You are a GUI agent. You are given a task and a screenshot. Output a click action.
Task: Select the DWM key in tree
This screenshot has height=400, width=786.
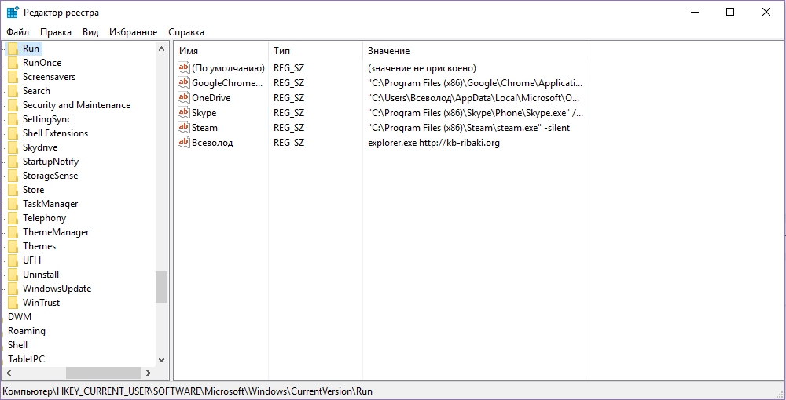(20, 317)
